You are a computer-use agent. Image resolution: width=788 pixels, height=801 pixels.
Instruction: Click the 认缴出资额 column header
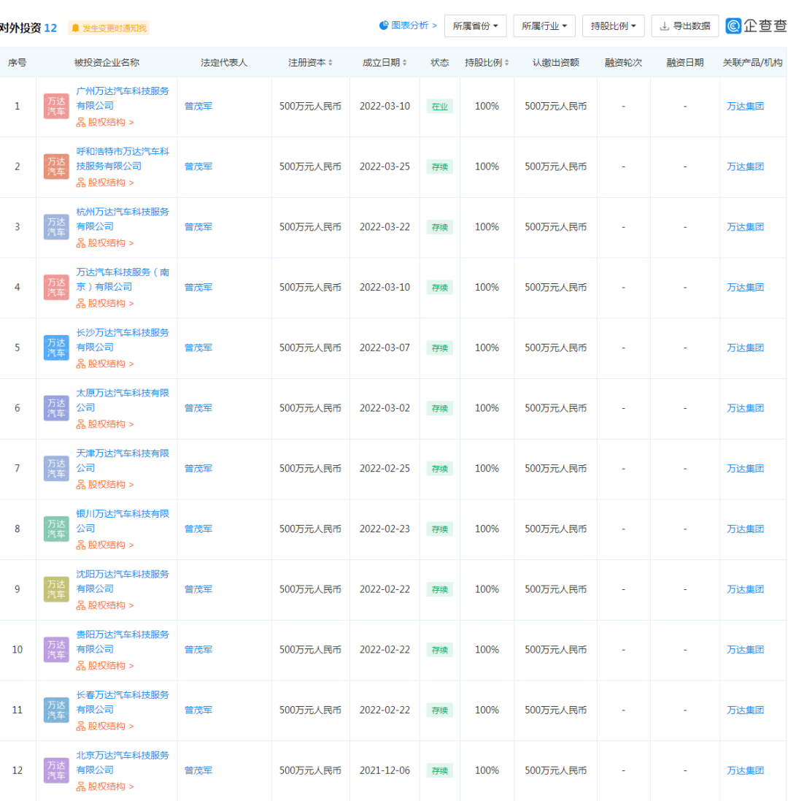[555, 62]
